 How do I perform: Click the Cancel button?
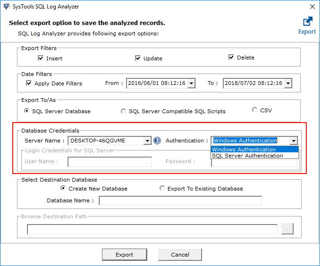tap(180, 255)
